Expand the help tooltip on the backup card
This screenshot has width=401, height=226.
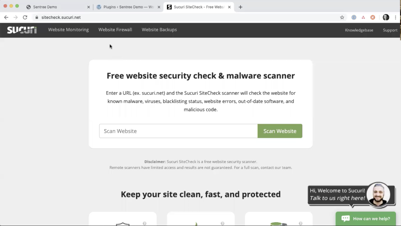click(301, 223)
